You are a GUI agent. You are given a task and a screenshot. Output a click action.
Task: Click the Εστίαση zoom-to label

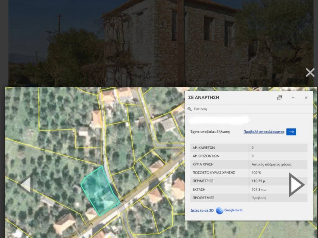tap(200, 109)
